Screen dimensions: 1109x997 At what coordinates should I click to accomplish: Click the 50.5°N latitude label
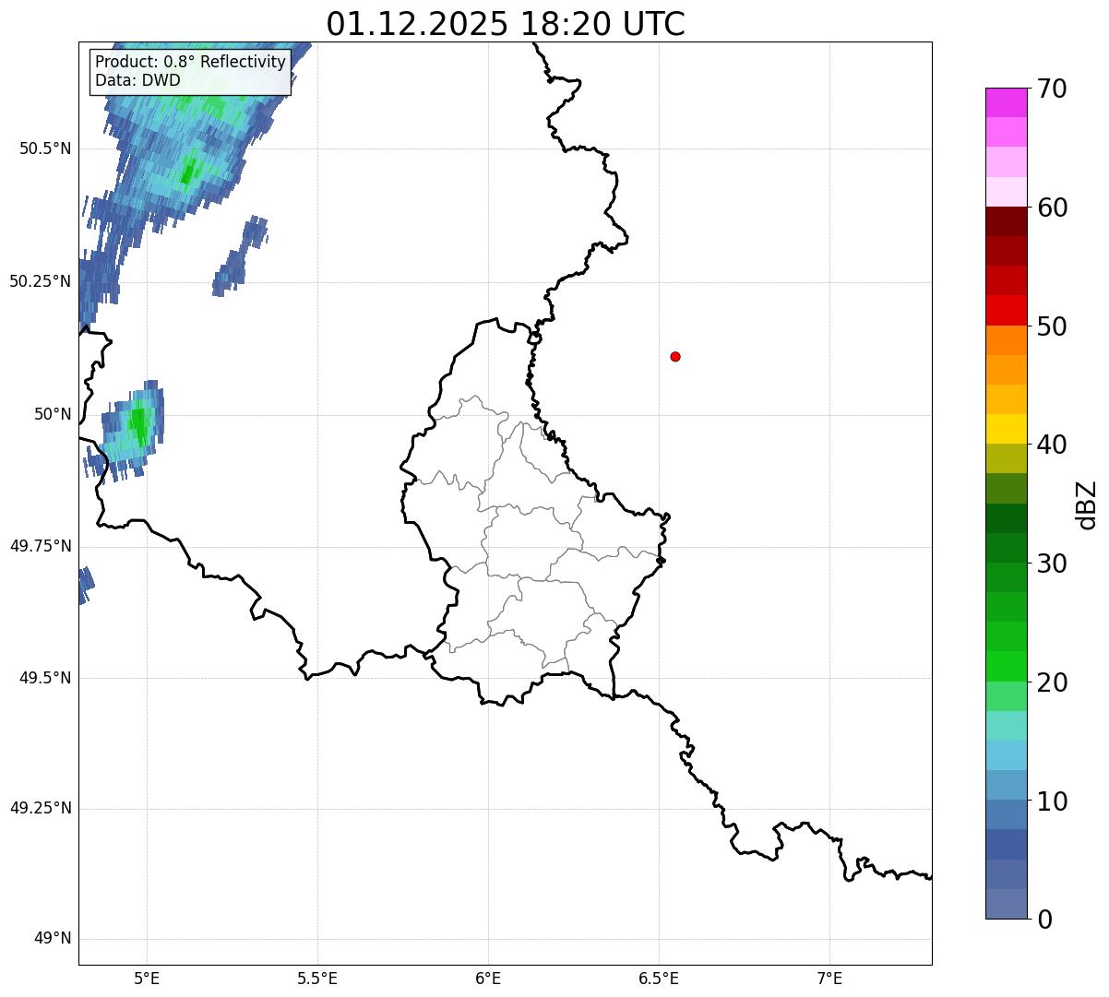point(45,148)
